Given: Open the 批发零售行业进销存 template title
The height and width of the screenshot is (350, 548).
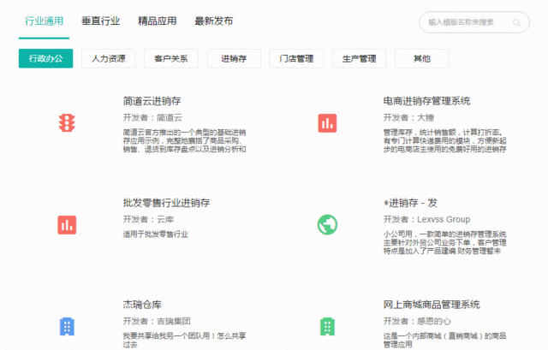Looking at the screenshot, I should pyautogui.click(x=166, y=203).
